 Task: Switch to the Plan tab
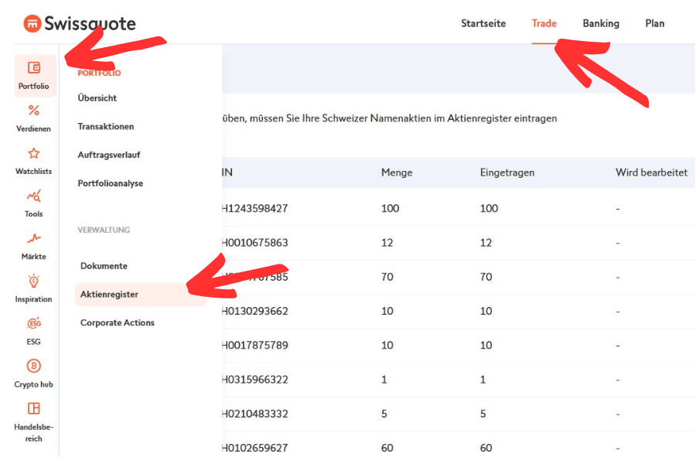point(654,23)
